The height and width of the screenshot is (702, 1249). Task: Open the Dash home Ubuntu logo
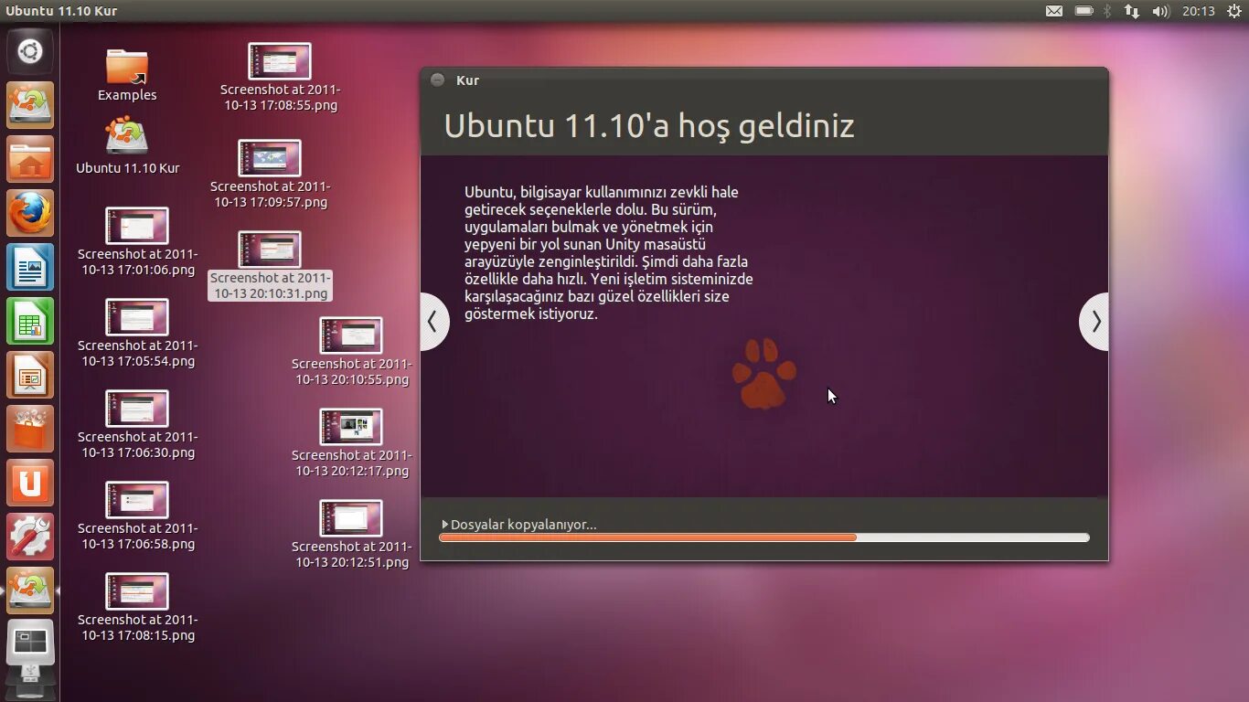pyautogui.click(x=30, y=51)
